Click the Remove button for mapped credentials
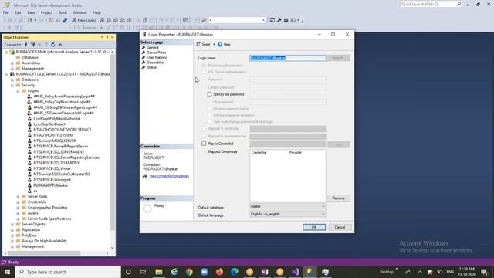494x278 pixels. (339, 198)
